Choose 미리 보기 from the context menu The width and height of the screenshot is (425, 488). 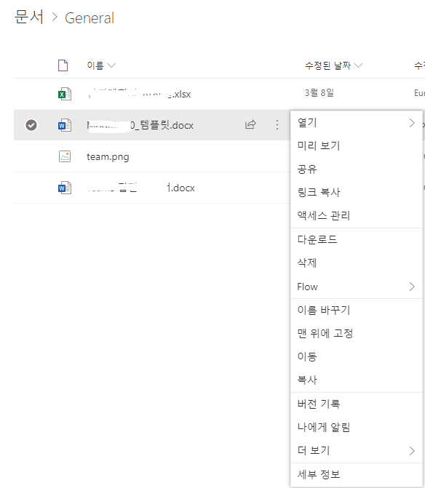[357, 145]
